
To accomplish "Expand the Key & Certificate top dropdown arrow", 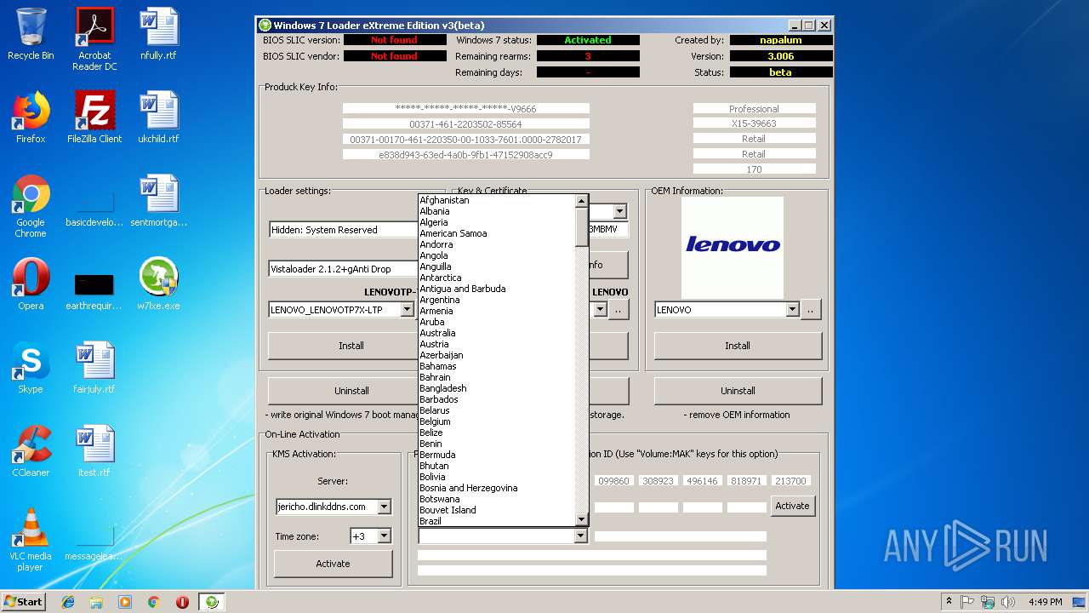I will pyautogui.click(x=619, y=211).
